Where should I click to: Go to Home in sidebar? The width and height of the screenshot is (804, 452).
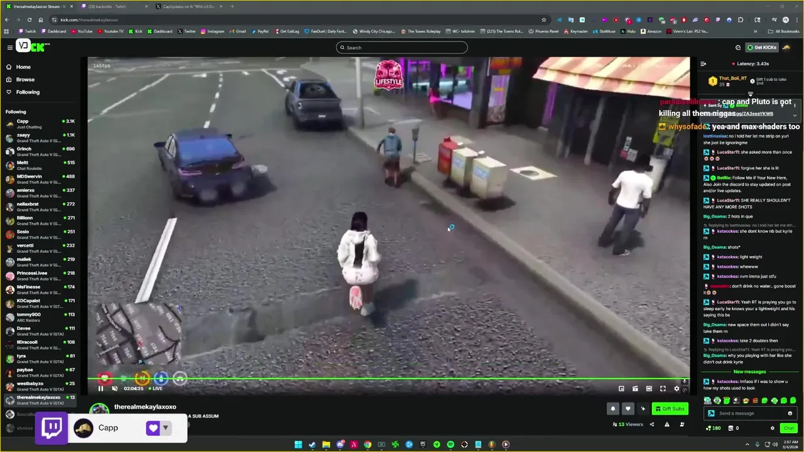click(23, 67)
